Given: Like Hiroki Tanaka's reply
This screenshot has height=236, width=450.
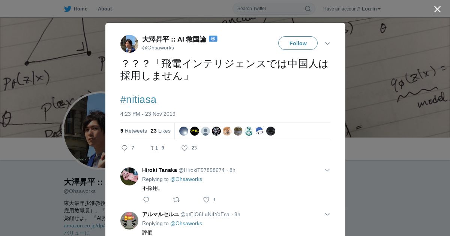Looking at the screenshot, I should (x=206, y=200).
